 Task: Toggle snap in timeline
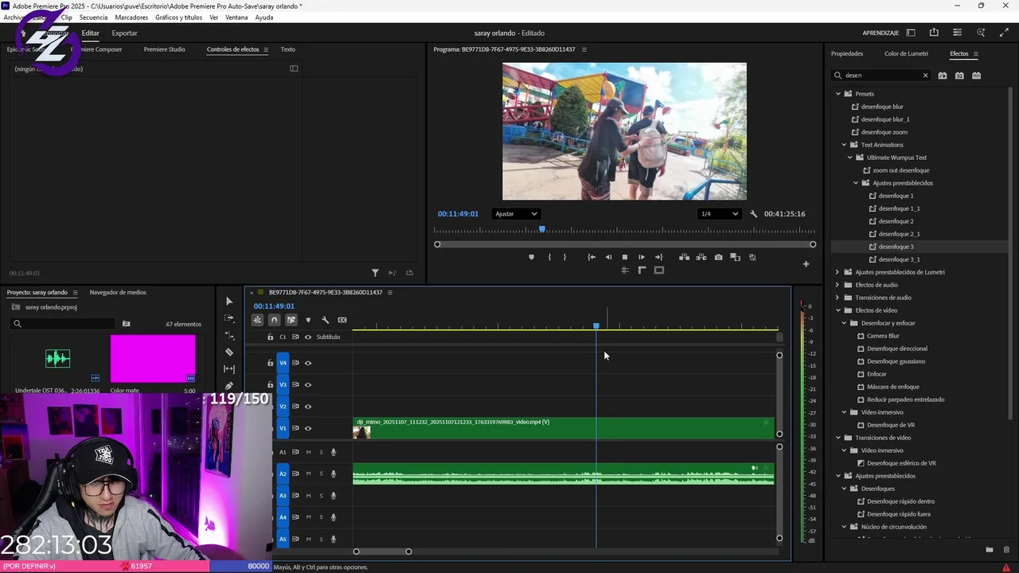274,320
